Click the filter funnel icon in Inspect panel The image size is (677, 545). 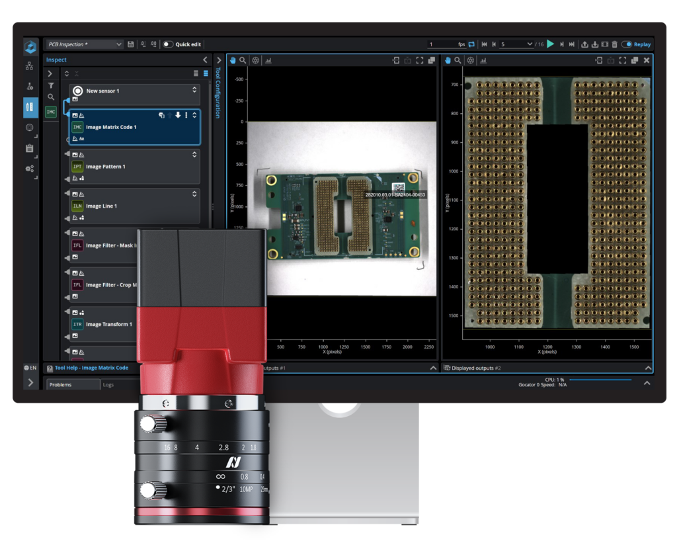(51, 85)
